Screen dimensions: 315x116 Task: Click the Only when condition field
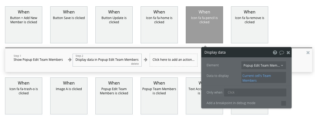(255, 92)
